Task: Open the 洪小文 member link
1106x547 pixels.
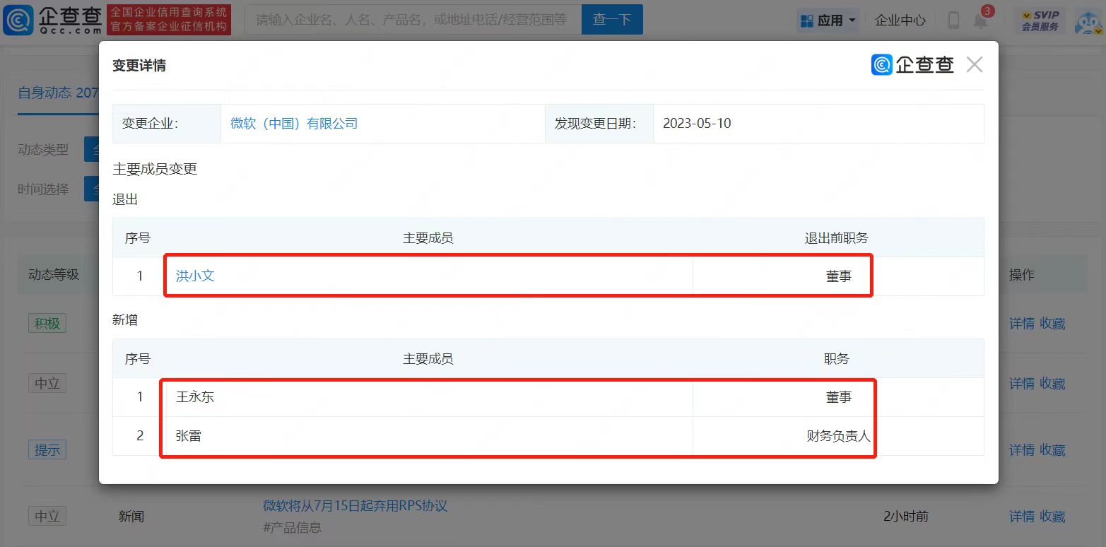Action: (x=195, y=276)
